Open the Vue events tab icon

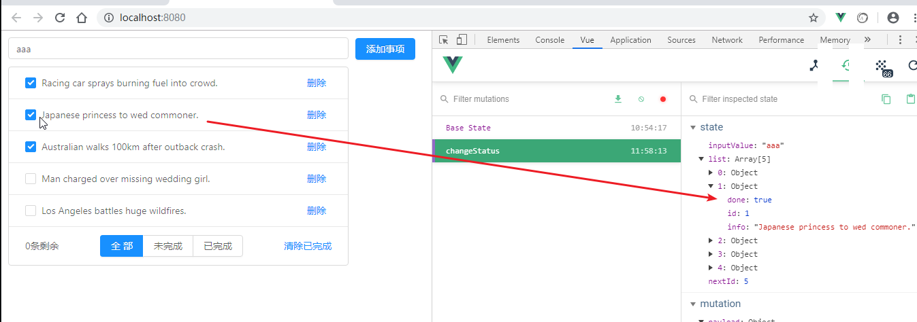tap(882, 65)
